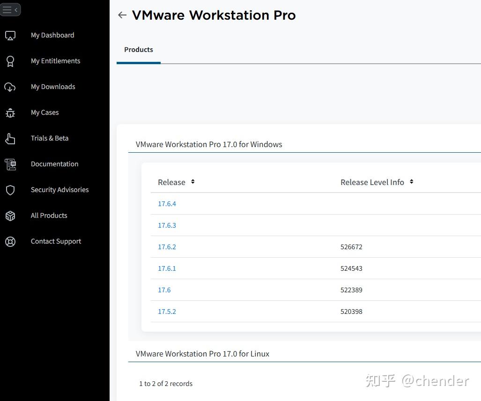Image resolution: width=481 pixels, height=401 pixels.
Task: Select the 526672 release level row
Action: click(x=351, y=246)
